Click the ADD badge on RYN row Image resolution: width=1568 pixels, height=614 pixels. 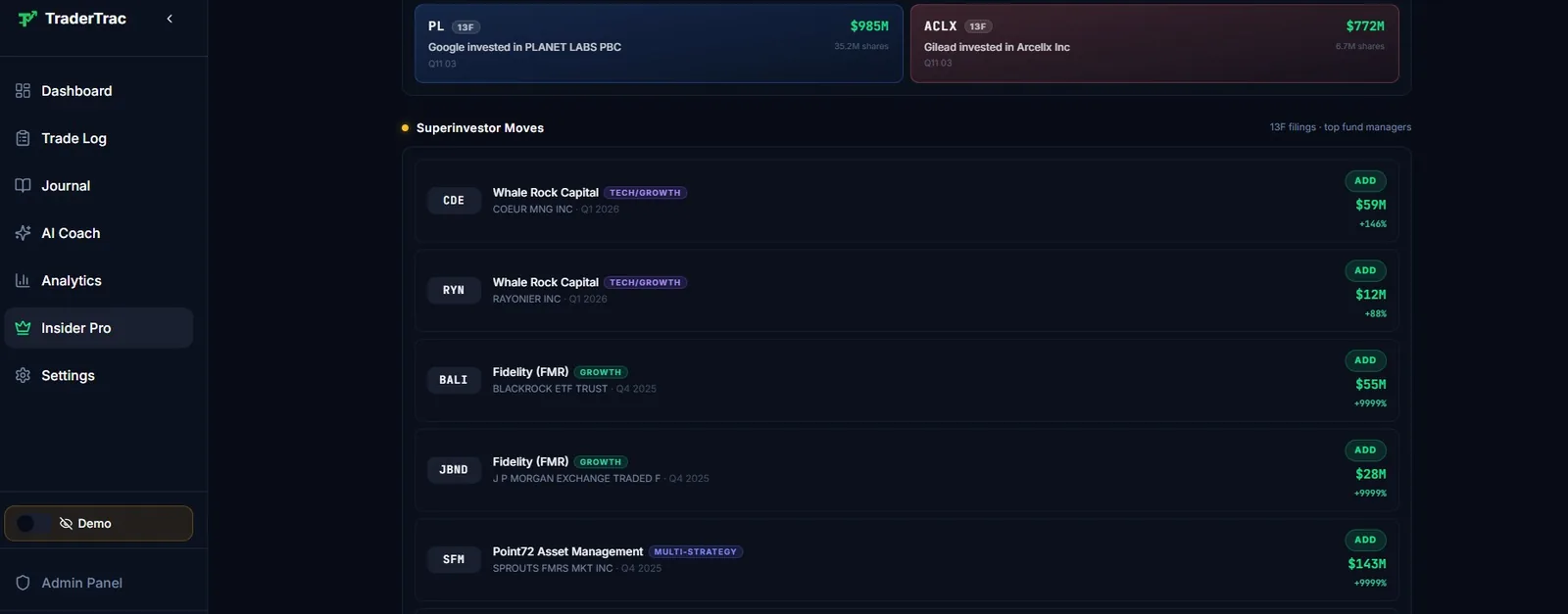tap(1365, 270)
